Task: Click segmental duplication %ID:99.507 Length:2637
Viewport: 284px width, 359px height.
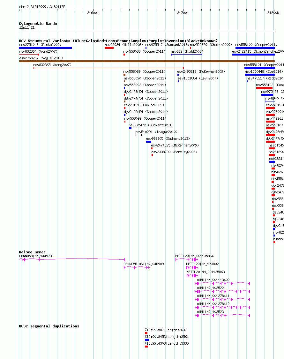Action: coord(146,333)
